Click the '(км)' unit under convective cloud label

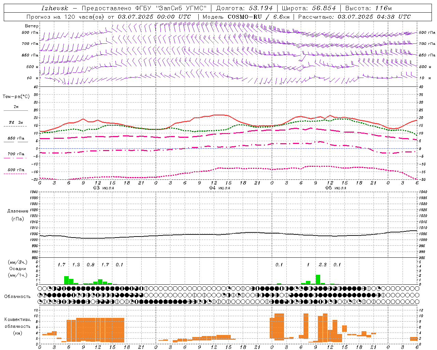(x=18, y=333)
